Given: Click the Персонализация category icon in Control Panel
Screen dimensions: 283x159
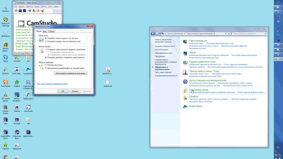Looking at the screenshot, I should 185,42.
